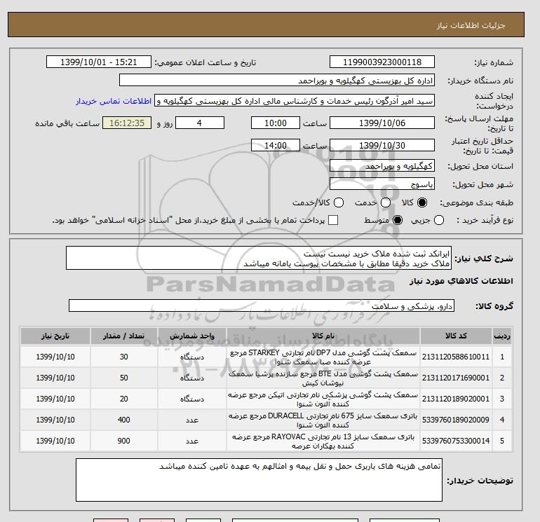Click product code 5339760189020009

click(456, 420)
